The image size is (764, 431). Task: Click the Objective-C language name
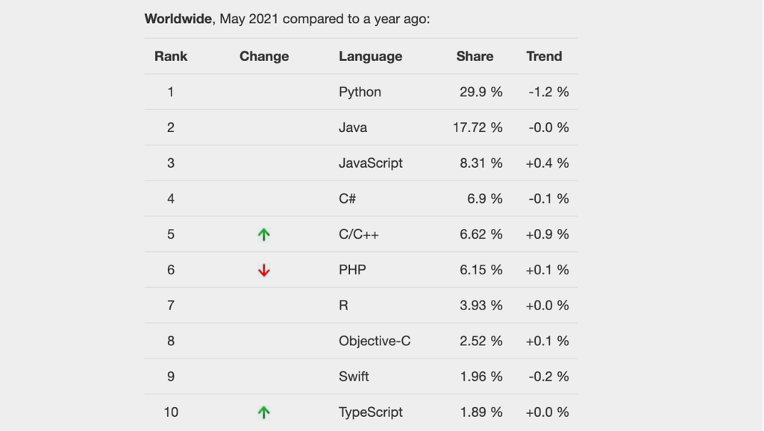[x=375, y=341]
